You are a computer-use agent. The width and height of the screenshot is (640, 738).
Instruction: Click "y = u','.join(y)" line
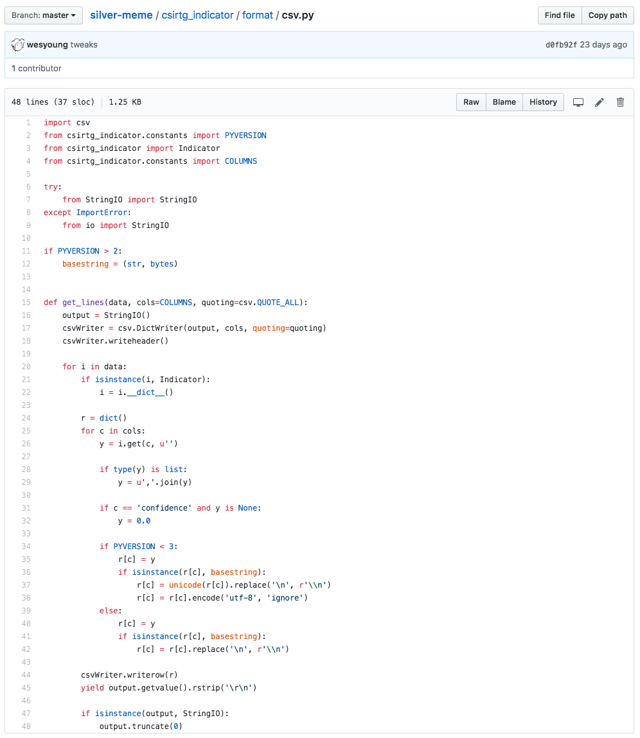[x=154, y=482]
